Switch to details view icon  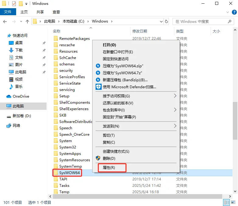click(226, 203)
